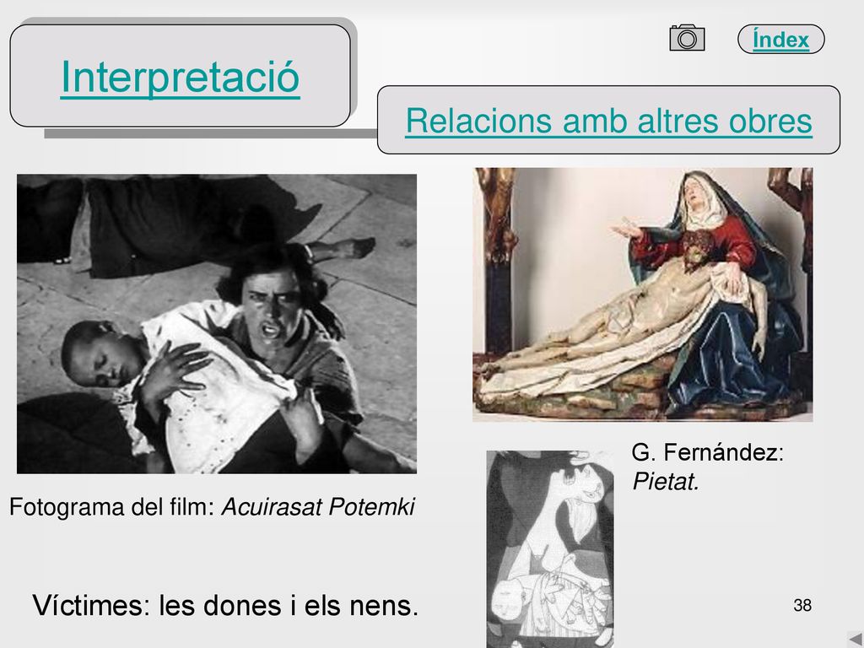Viewport: 864px width, 648px height.
Task: Select the Pietat sculpture photo
Action: 642,294
